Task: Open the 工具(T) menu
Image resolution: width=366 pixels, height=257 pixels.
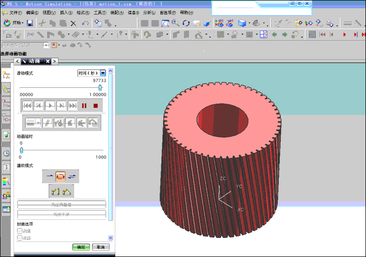Action: tap(100, 13)
